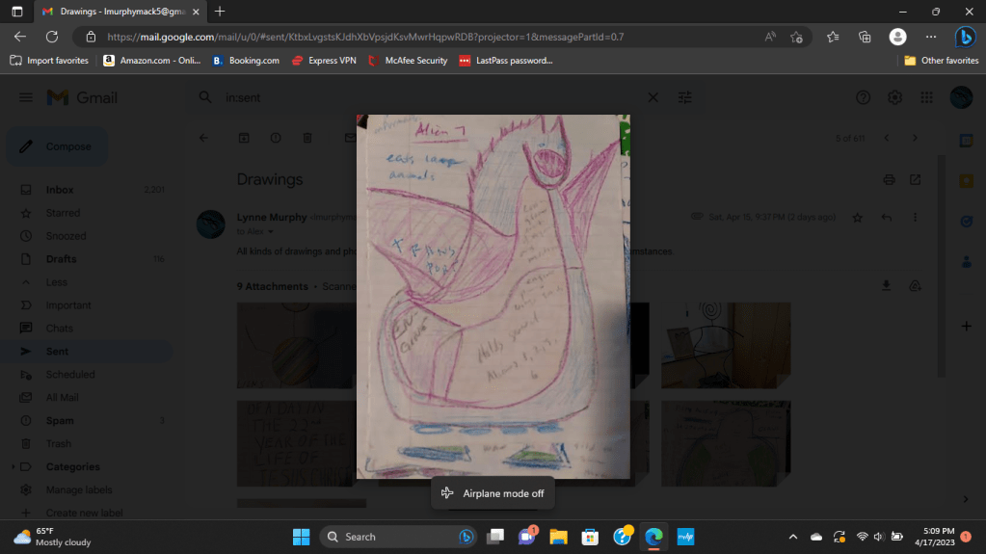Open the Google apps grid
This screenshot has height=554, width=986.
coord(926,97)
